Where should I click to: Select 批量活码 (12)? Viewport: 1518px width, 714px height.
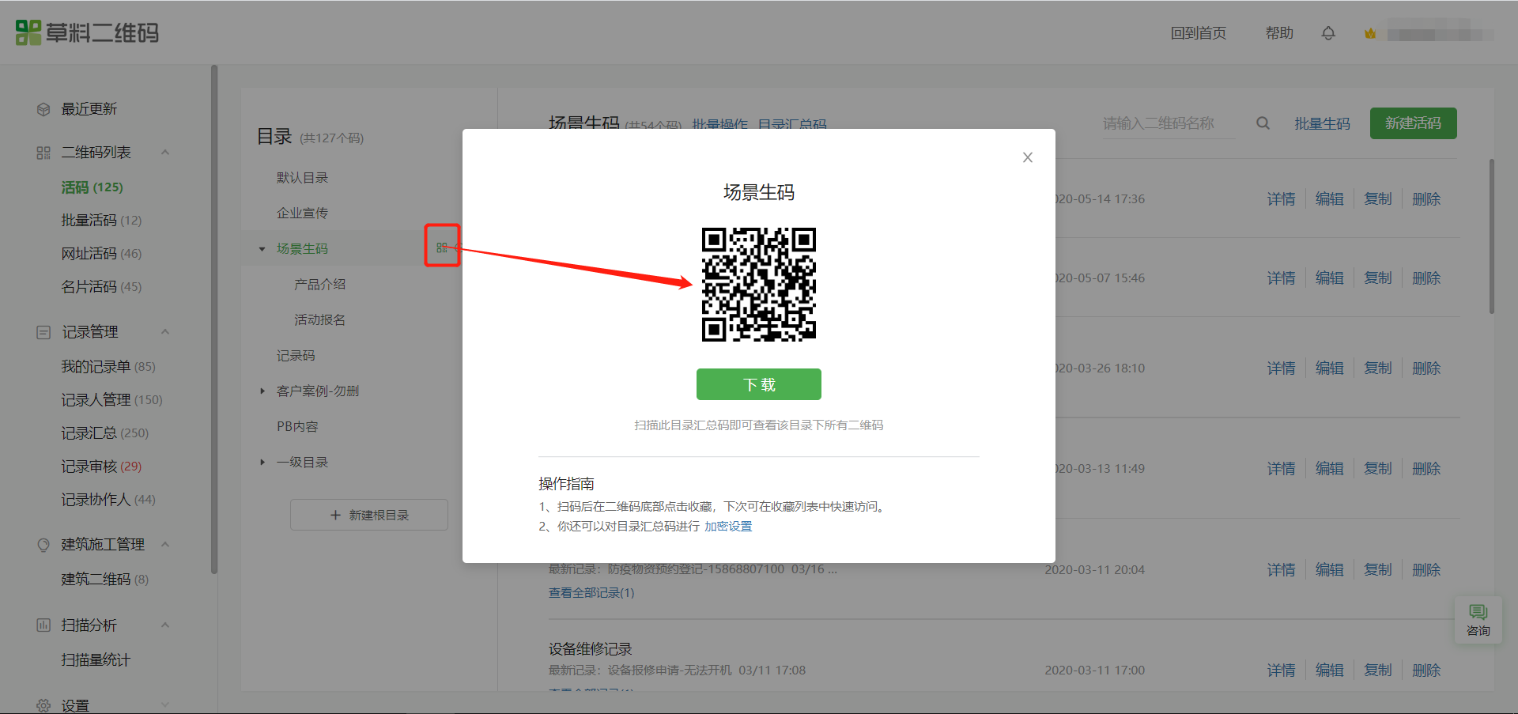click(101, 221)
